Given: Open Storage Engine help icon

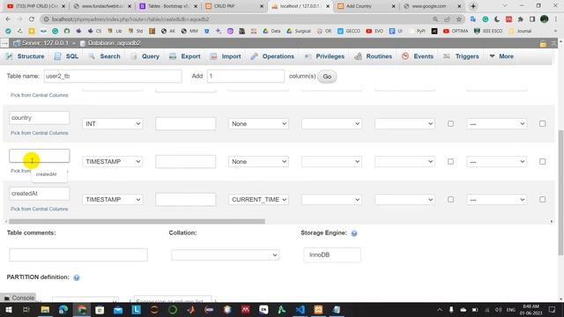Looking at the screenshot, I should tap(354, 233).
